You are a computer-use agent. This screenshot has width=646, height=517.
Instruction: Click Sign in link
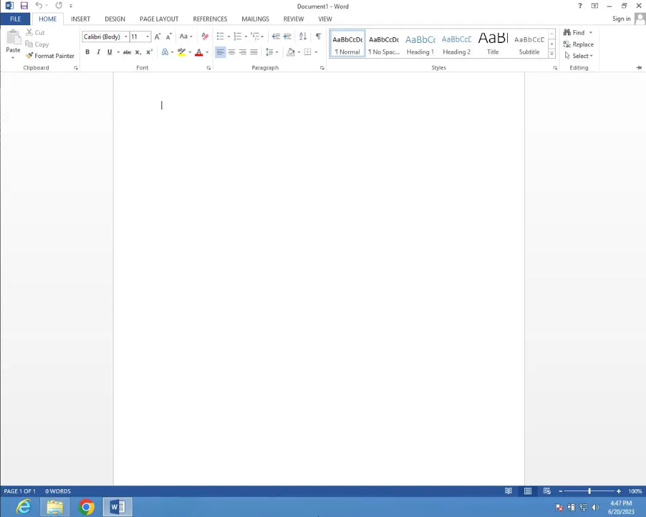point(621,19)
